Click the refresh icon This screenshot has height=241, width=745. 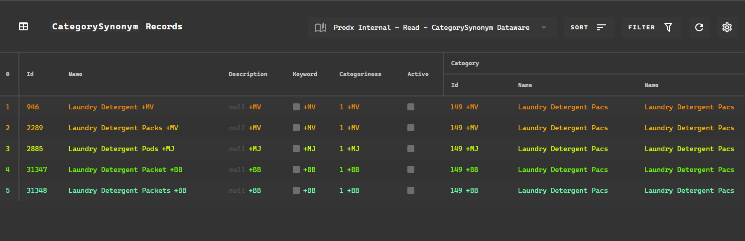click(x=699, y=27)
